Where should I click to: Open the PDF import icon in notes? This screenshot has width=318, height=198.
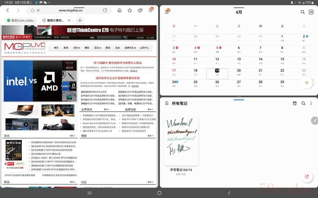coord(295,103)
